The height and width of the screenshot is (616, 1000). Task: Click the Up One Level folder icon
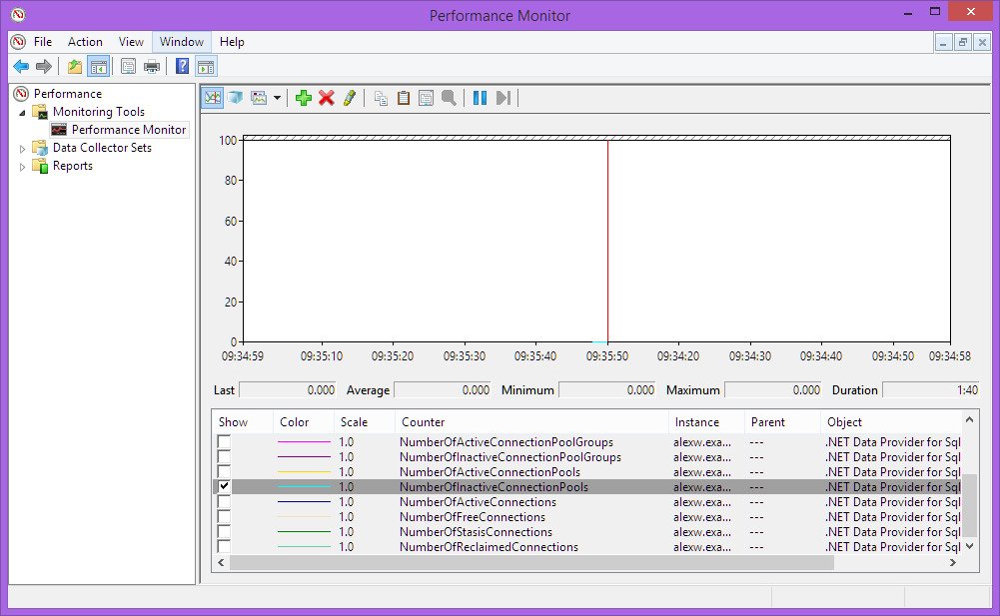75,66
